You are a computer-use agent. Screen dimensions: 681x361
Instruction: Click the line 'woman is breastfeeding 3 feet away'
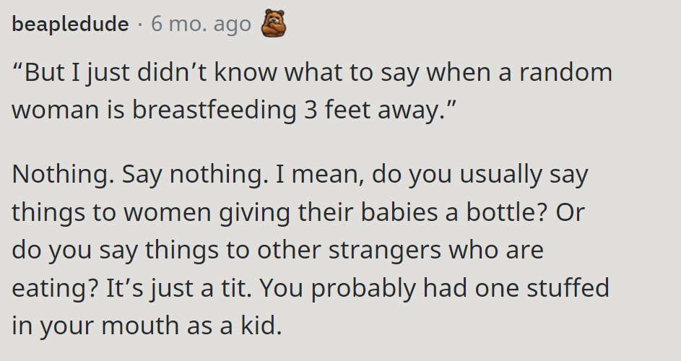pos(235,110)
